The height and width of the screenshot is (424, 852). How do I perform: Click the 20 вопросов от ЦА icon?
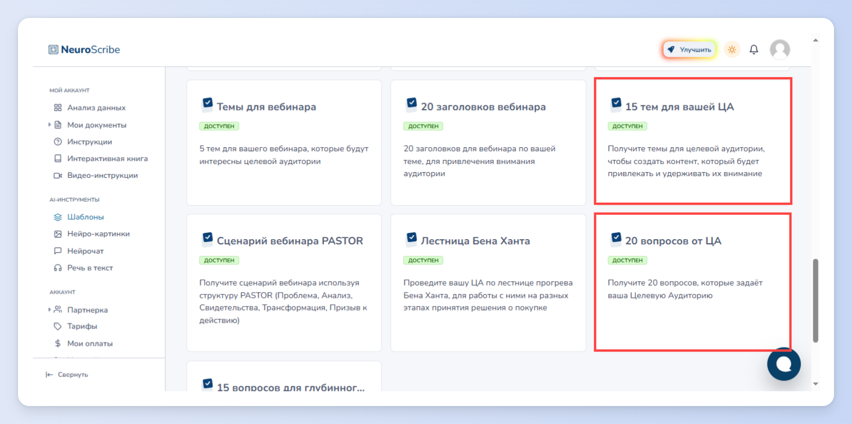[x=616, y=239]
